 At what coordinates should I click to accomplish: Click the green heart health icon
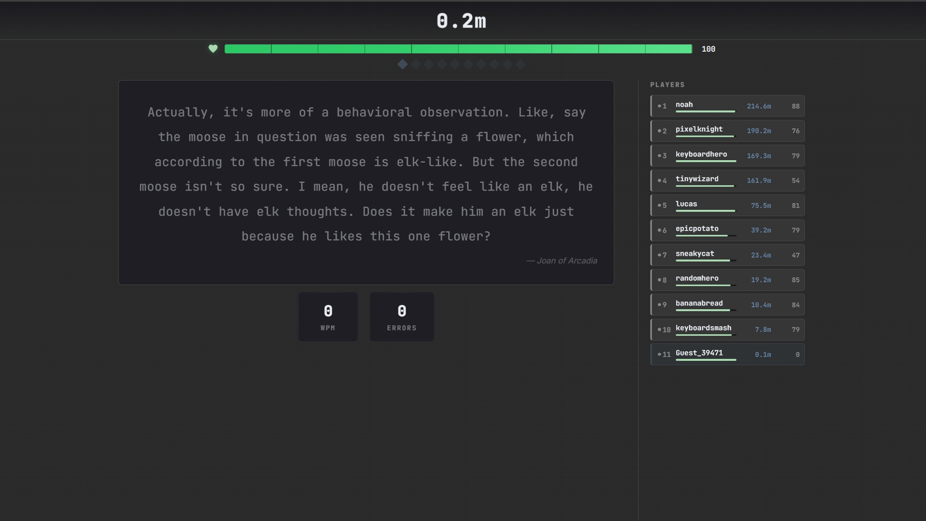pyautogui.click(x=213, y=49)
